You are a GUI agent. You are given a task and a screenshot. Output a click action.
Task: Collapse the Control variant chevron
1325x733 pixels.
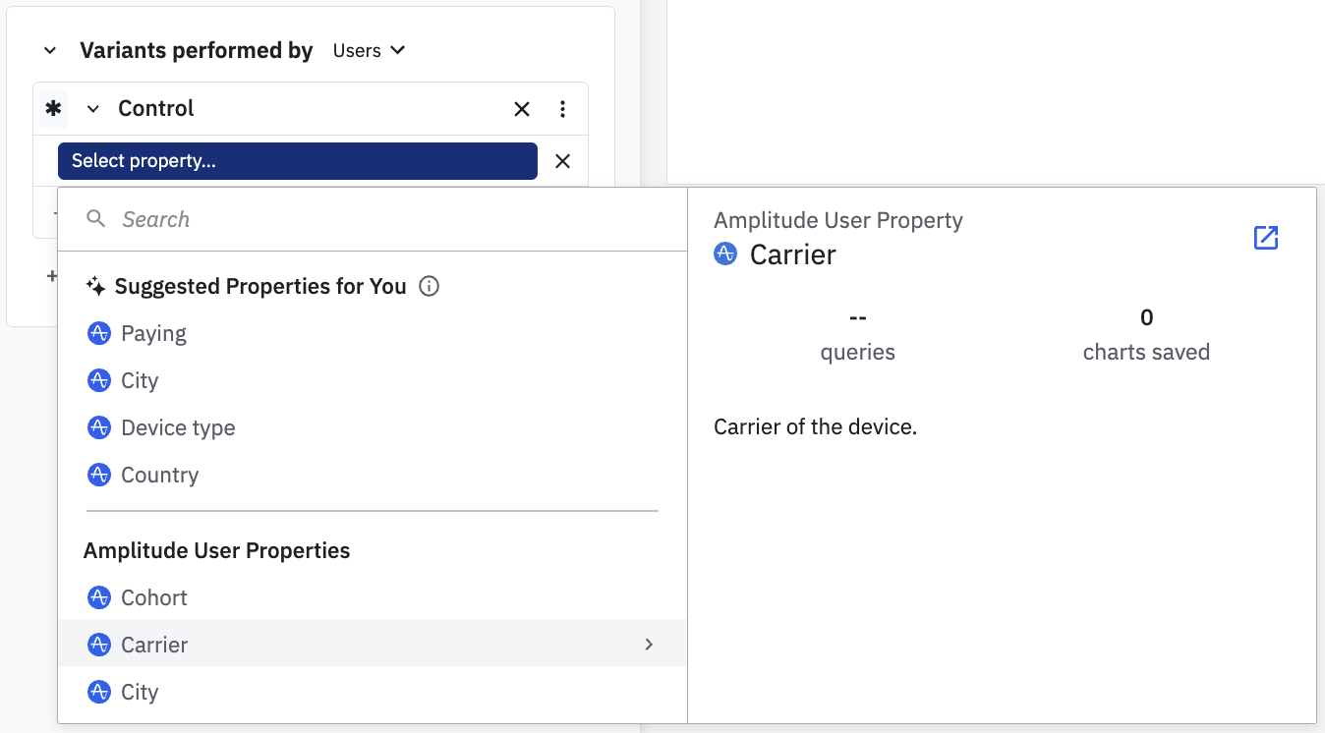click(93, 109)
